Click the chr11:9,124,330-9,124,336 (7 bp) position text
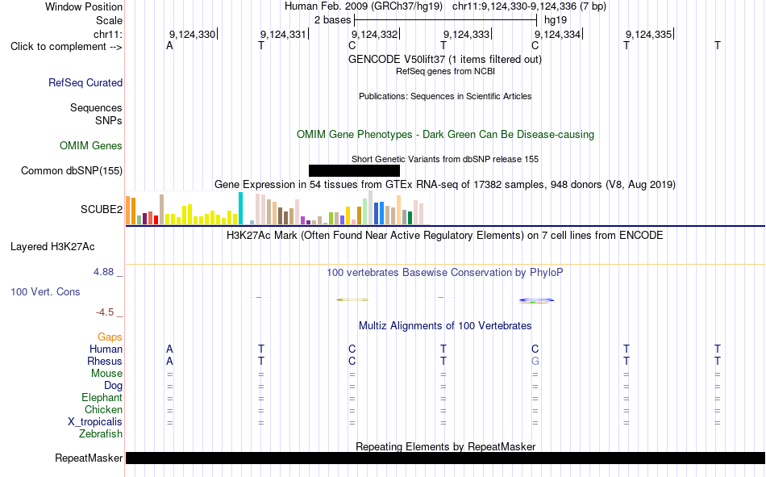The height and width of the screenshot is (477, 766). pos(529,6)
